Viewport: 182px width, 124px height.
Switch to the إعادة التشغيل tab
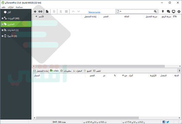[x=41, y=71]
